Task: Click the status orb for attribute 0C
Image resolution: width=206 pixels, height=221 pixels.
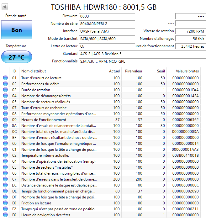Action: (5, 131)
